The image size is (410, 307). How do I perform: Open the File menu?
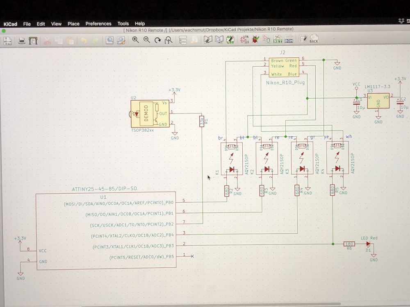(27, 24)
